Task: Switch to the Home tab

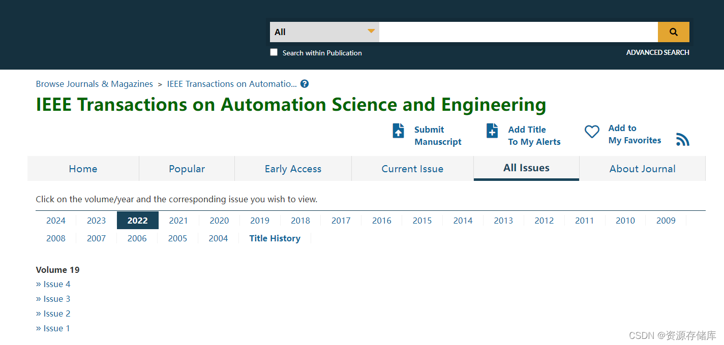Action: [83, 169]
